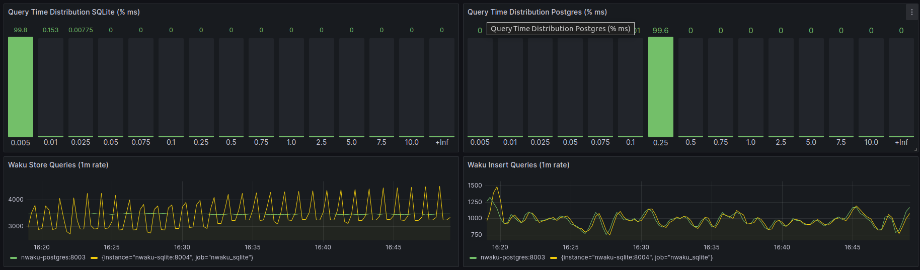920x270 pixels.
Task: Select the +Inf bucket bar in Postgres panel
Action: point(901,86)
